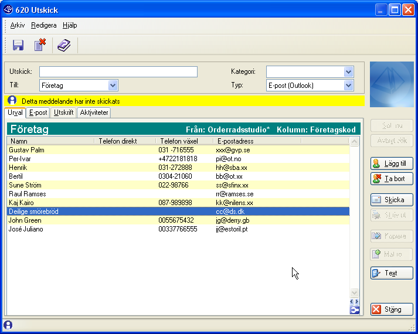Click in the Utskick input field
Image resolution: width=418 pixels, height=334 pixels.
click(118, 71)
